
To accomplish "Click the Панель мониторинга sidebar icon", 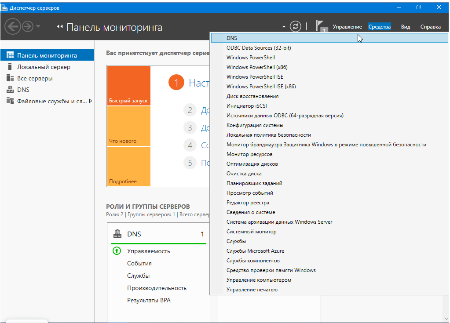I will [10, 55].
